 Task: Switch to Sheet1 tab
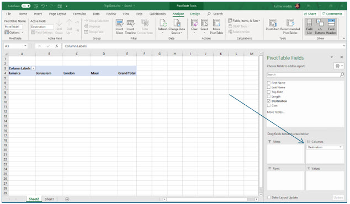click(x=49, y=199)
